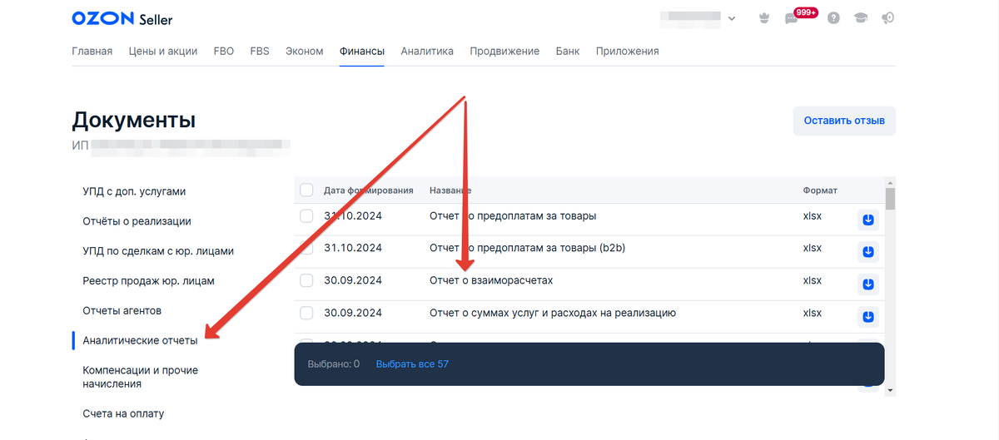999x440 pixels.
Task: Click the Отчет по предоплатам за товары (b2b) name
Action: [526, 248]
